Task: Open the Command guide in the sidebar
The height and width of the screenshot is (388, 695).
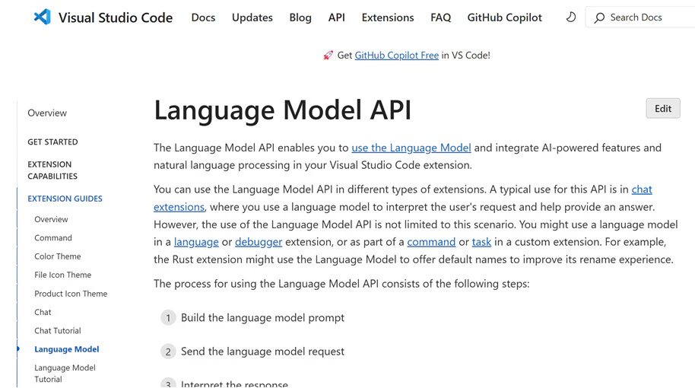Action: click(52, 238)
